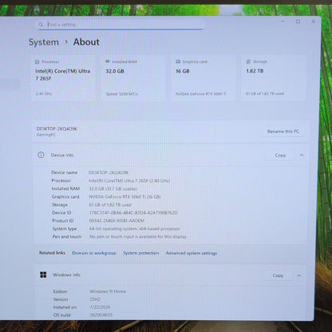Select the Product ID value text
332x332 pixels.
click(x=117, y=221)
